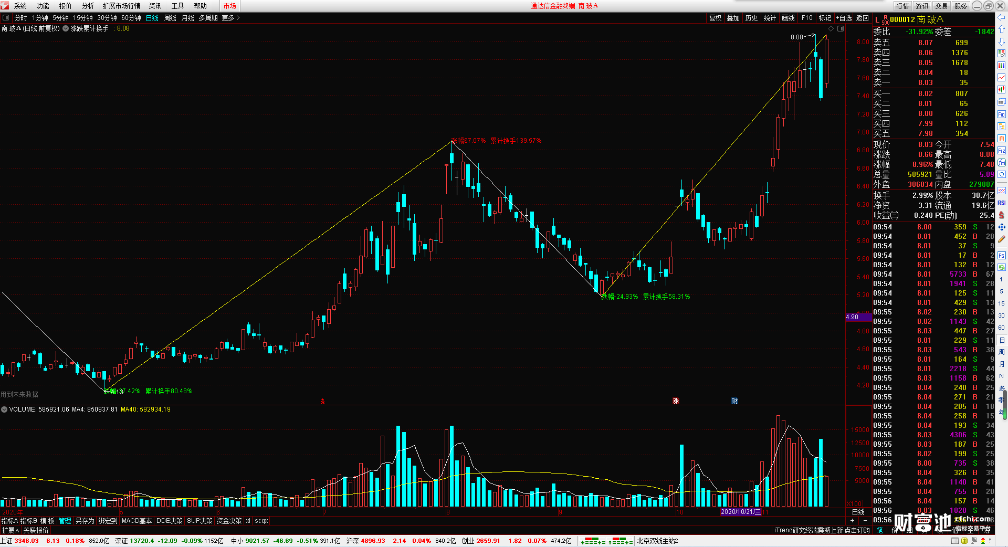The image size is (1008, 547).
Task: Click the small panel icon left of 分时
Action: click(6, 18)
